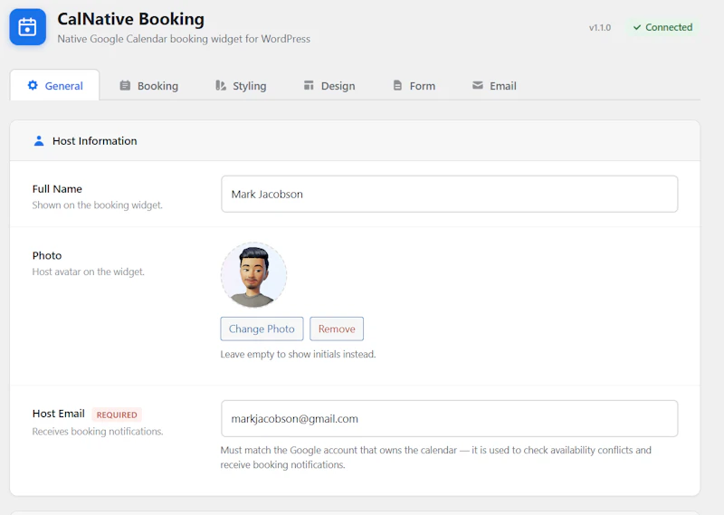Click the Photo field label
Screen dimensions: 724x515
(x=47, y=255)
